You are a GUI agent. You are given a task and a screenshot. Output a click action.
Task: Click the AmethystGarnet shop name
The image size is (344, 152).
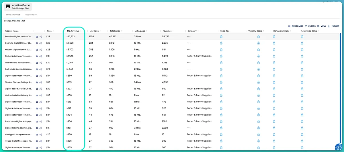tap(21, 5)
